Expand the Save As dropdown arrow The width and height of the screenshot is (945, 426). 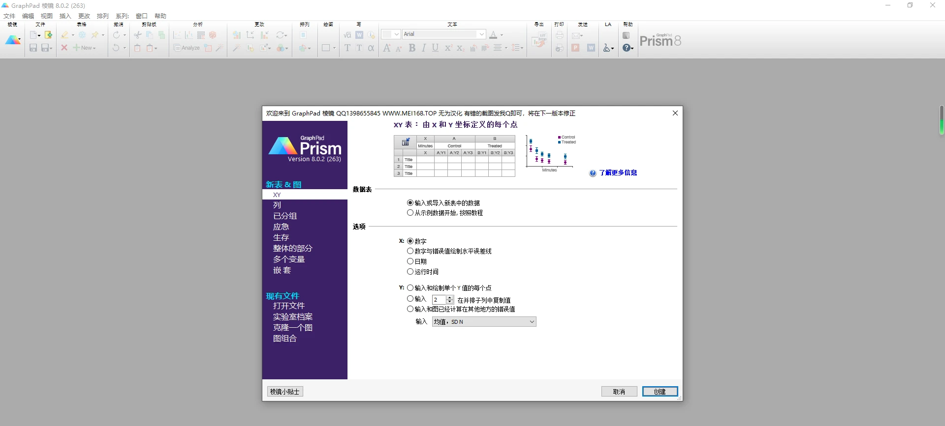click(51, 48)
